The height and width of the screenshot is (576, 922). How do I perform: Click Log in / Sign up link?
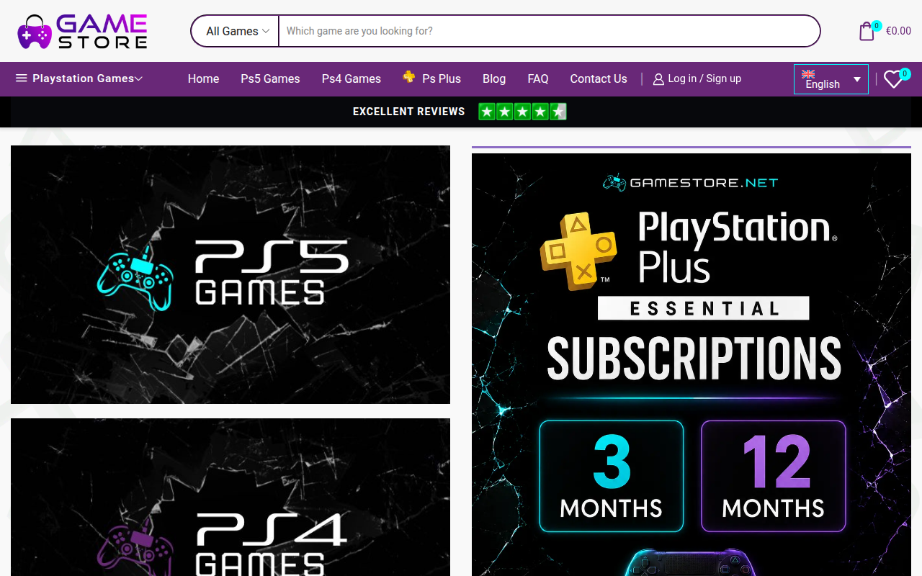pos(704,78)
